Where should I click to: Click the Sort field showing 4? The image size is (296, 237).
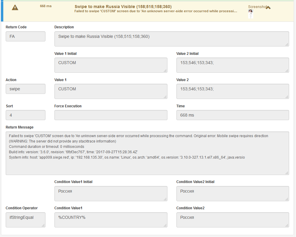(25, 115)
